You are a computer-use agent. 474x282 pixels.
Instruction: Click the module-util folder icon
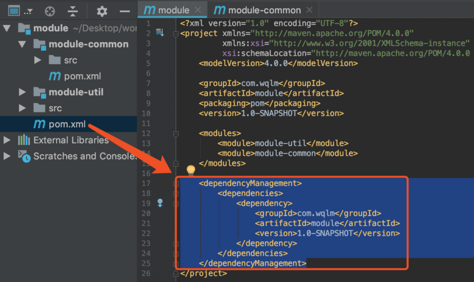pos(40,92)
